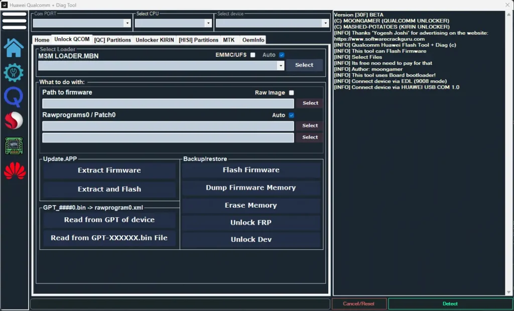
Task: Click the log panel scrollbar down arrow
Action: tap(509, 292)
